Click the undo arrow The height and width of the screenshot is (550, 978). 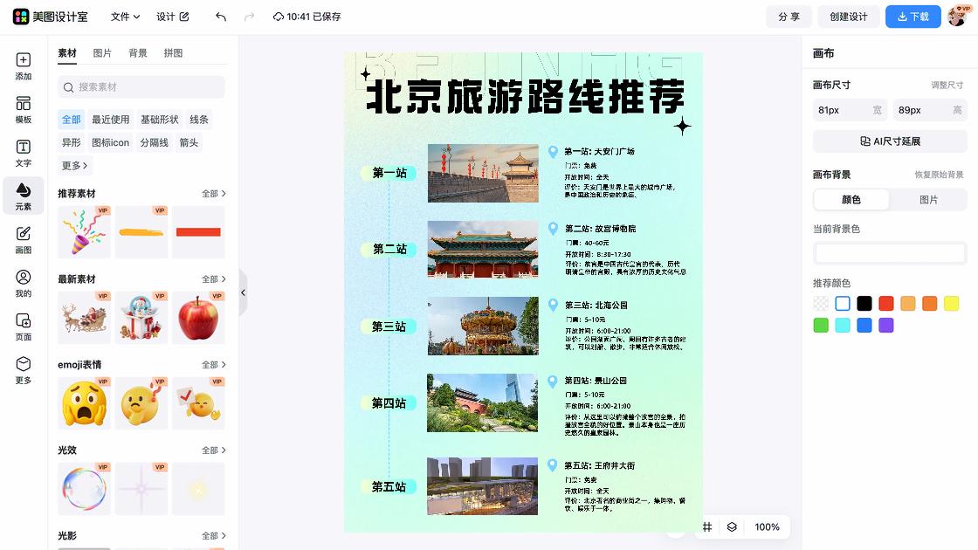point(221,17)
